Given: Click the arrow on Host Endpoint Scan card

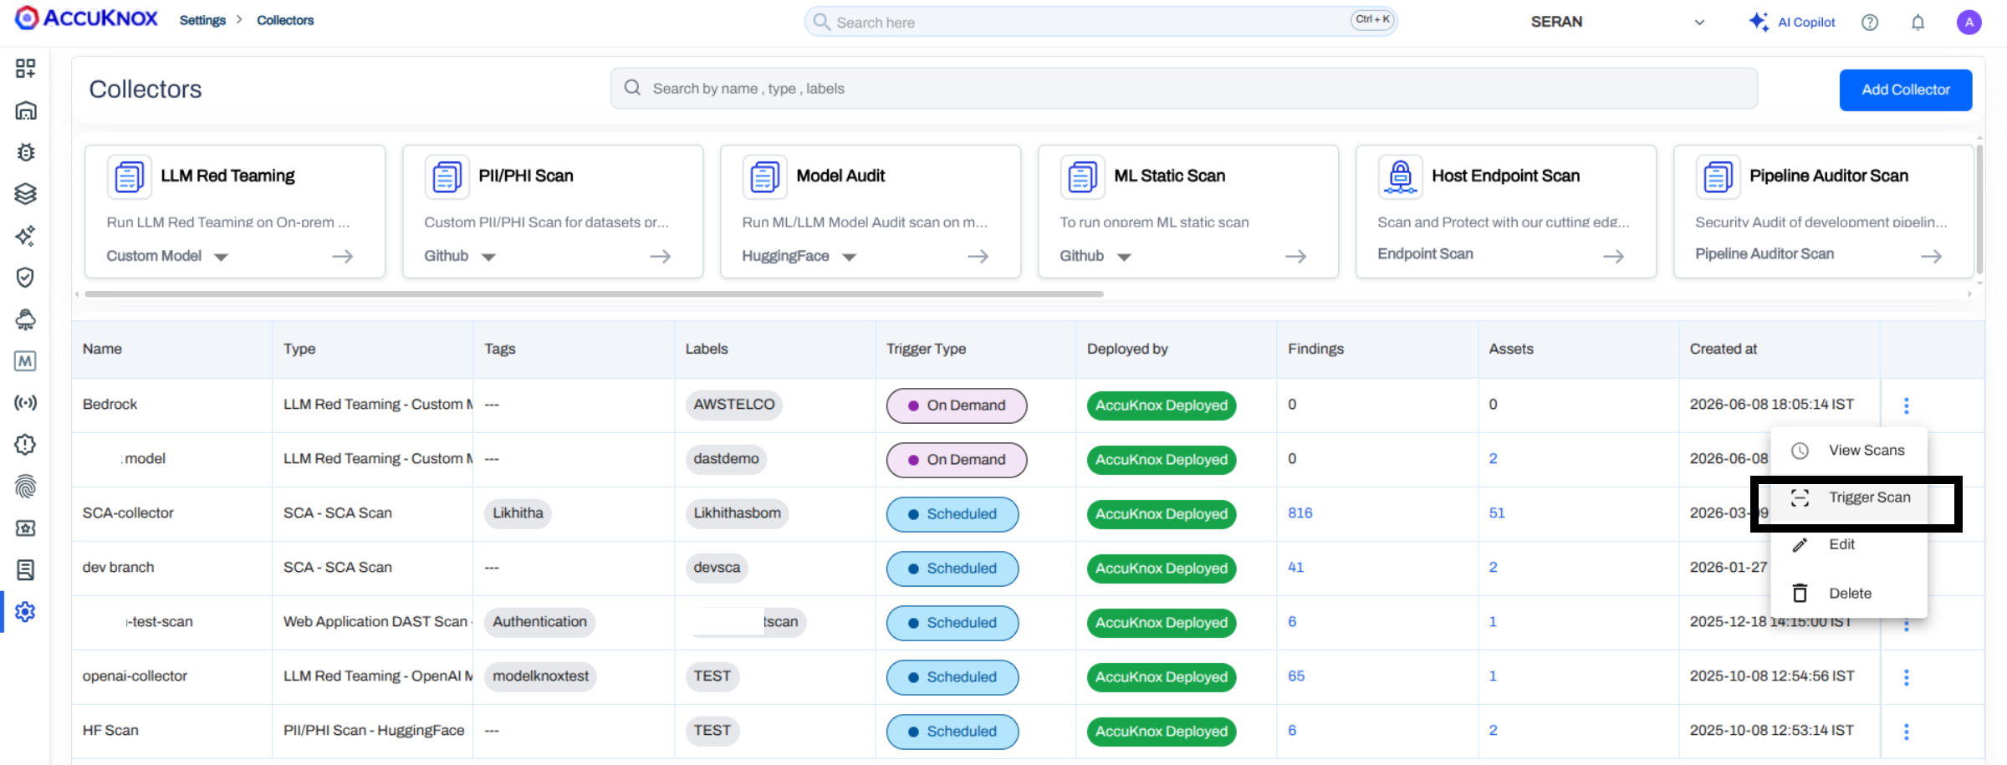Looking at the screenshot, I should [1614, 256].
